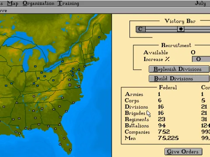Select the city marker in Michigan's lower peninsula
Screen dimensions: 210x157
pyautogui.click(x=35, y=66)
